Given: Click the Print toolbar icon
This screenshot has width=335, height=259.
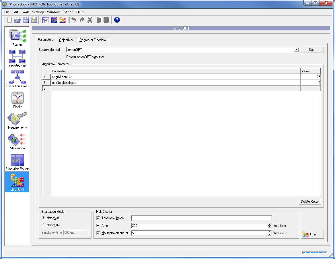Looking at the screenshot, I should coord(17,20).
